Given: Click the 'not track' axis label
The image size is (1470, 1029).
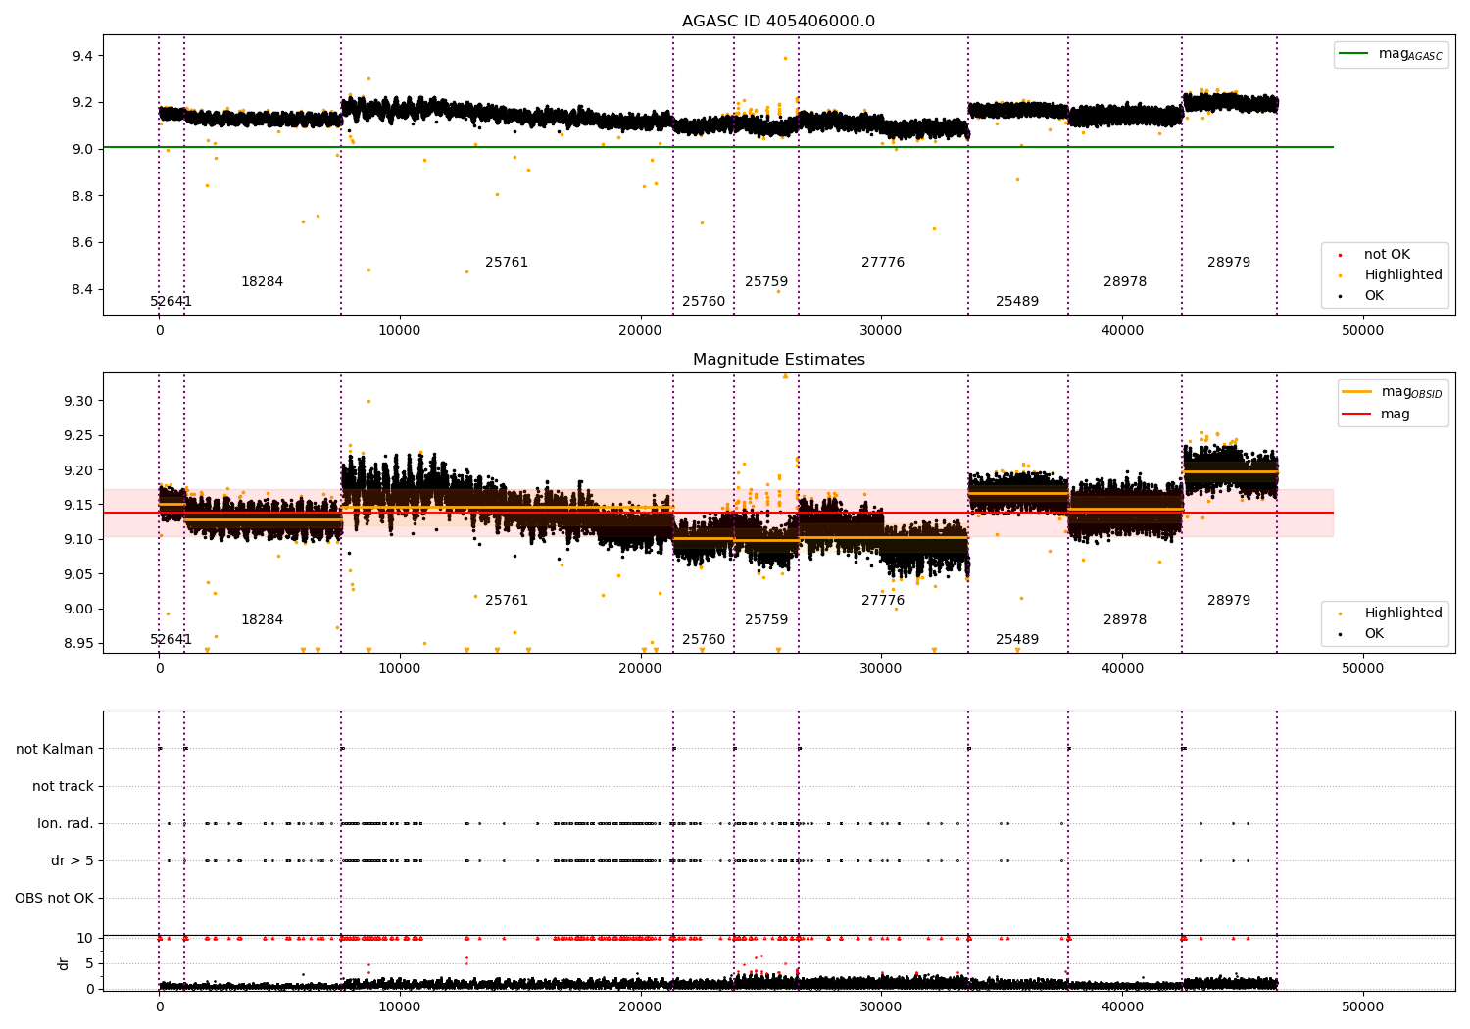Looking at the screenshot, I should [63, 787].
